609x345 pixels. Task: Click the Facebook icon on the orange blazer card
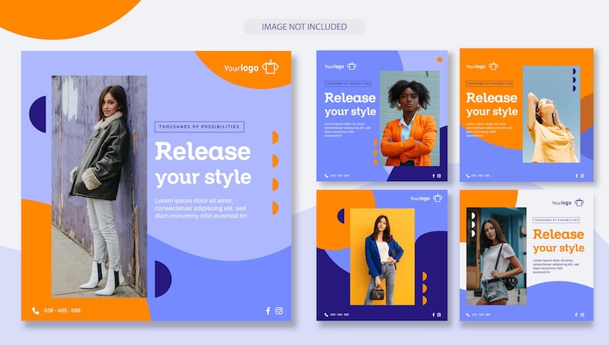click(x=434, y=175)
